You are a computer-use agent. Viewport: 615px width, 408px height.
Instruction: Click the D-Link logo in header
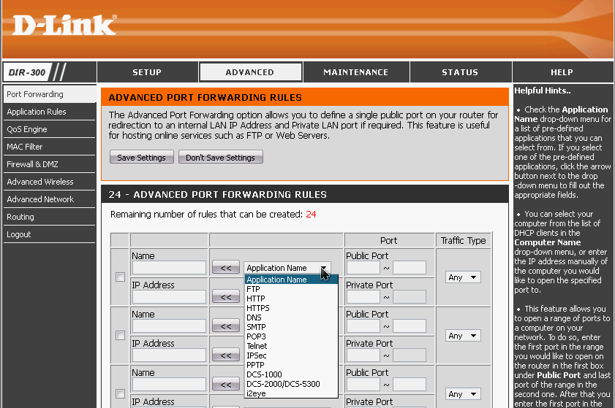[x=64, y=25]
